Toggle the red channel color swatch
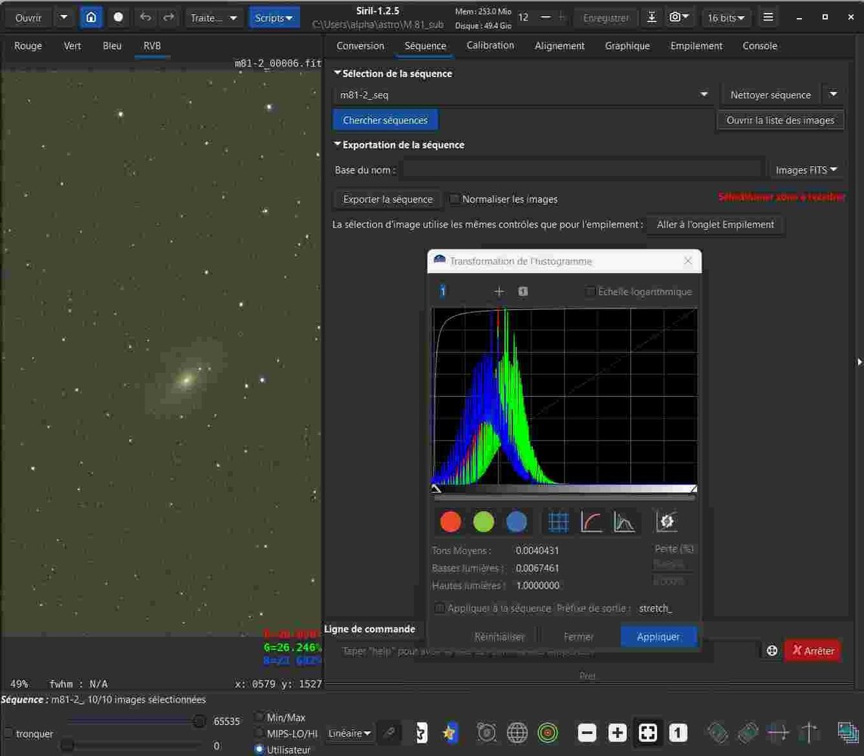 (451, 522)
